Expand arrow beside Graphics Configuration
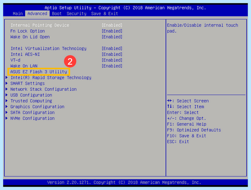The image size is (251, 190). click(x=7, y=107)
